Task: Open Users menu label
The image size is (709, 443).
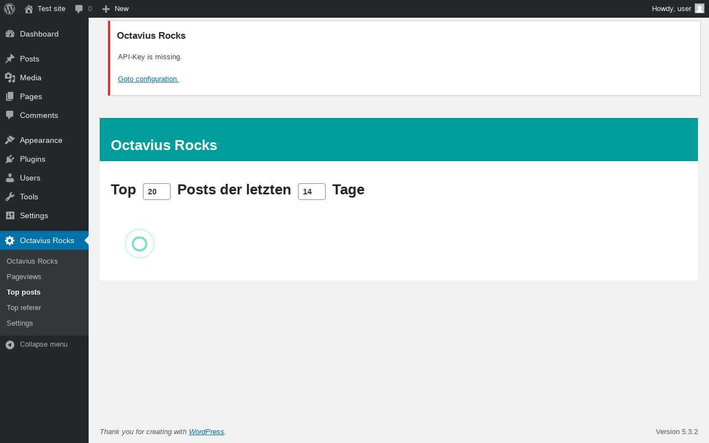Action: pyautogui.click(x=30, y=178)
